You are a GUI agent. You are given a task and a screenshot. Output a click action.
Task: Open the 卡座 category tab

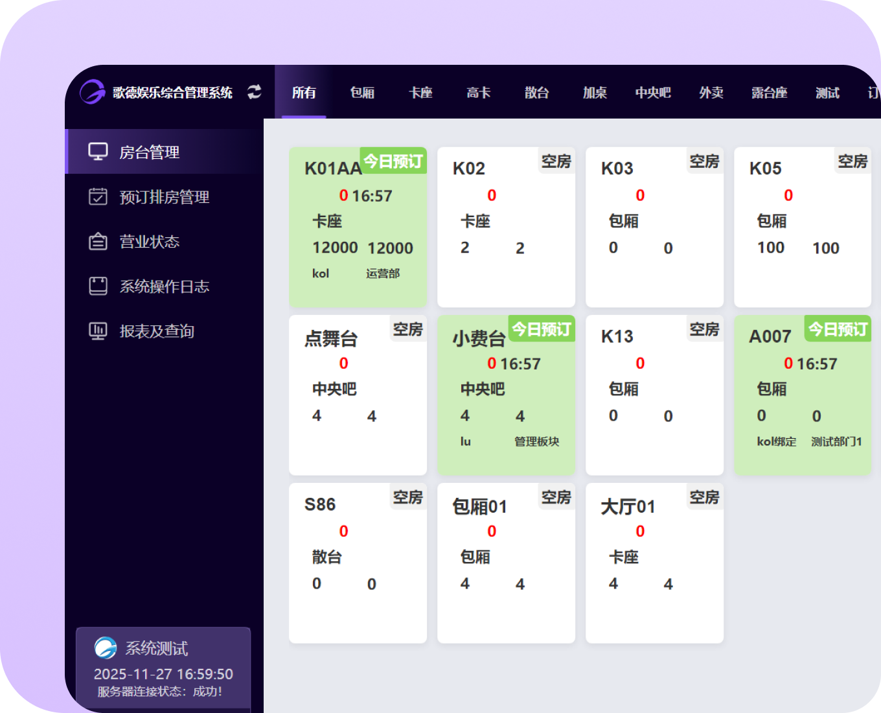(420, 93)
